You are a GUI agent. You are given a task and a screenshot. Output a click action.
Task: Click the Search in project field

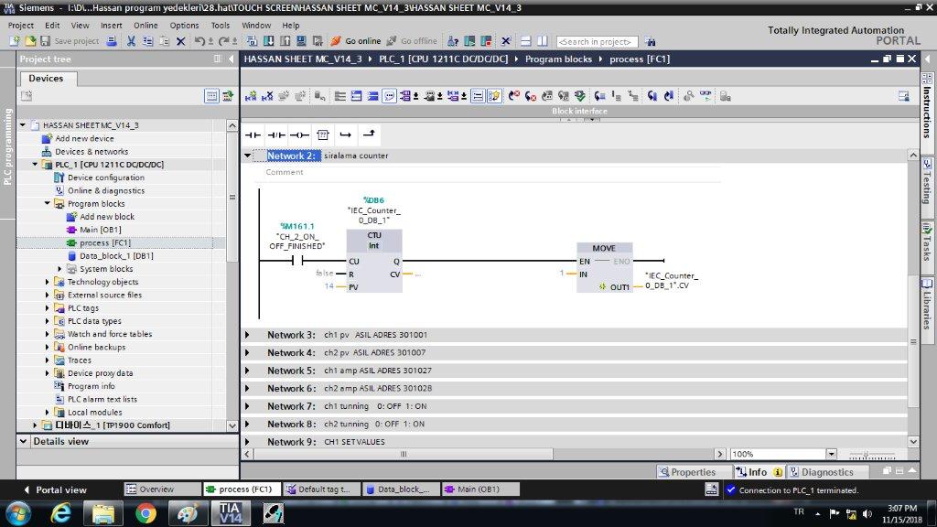tap(597, 42)
